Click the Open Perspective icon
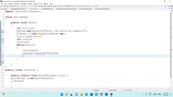This screenshot has height=97, width=173. point(169,6)
